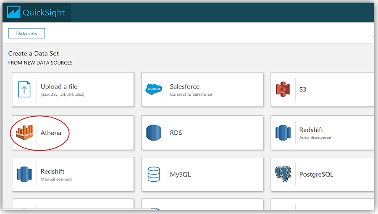This screenshot has height=214, width=378.
Task: Click the Upload a file arrow icon
Action: 24,89
